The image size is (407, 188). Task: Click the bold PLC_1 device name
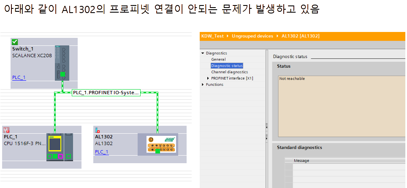tap(11, 137)
